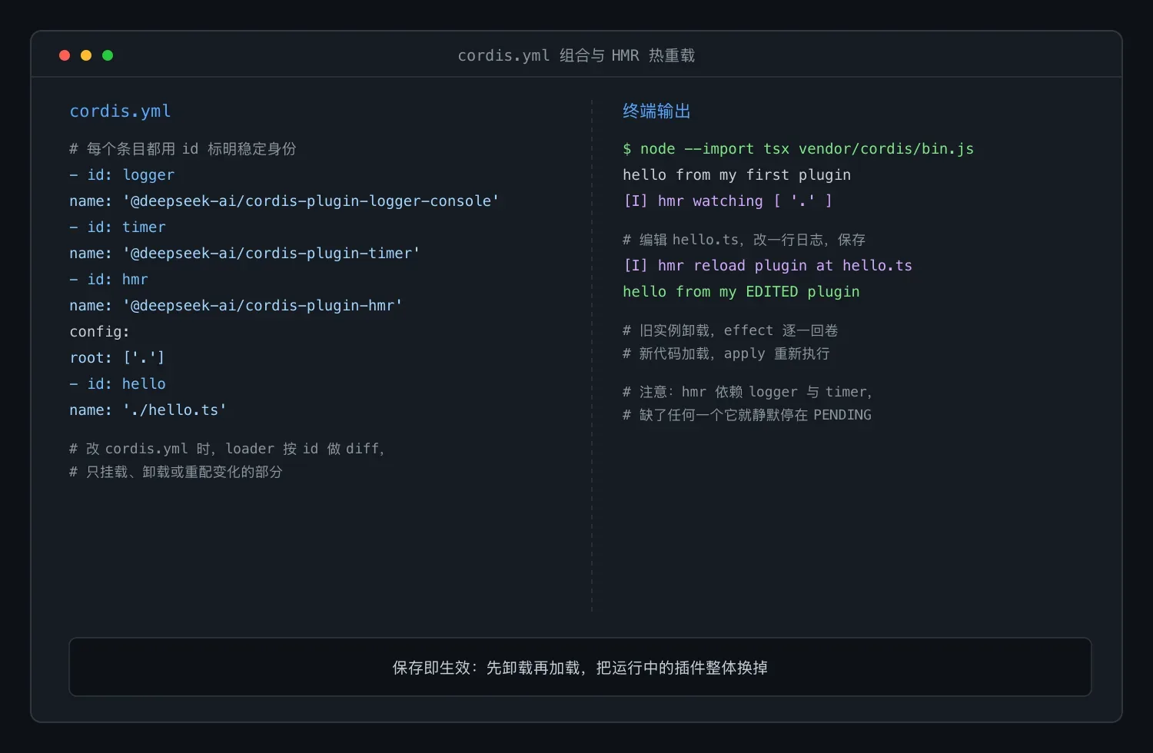
Task: Click the '[I] hmr watching' log line
Action: (728, 201)
